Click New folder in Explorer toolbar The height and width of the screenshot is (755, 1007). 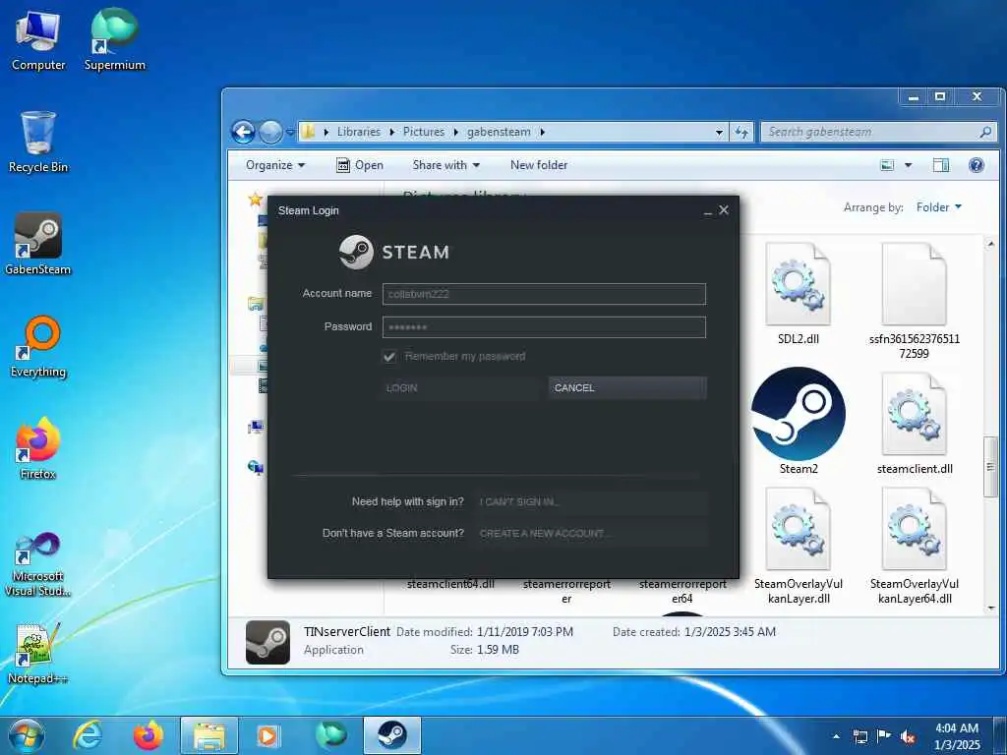coord(539,165)
